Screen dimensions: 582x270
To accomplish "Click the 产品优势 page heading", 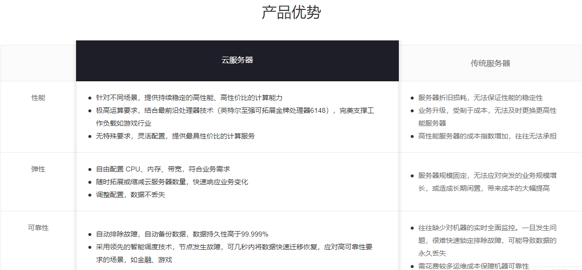I will click(291, 13).
